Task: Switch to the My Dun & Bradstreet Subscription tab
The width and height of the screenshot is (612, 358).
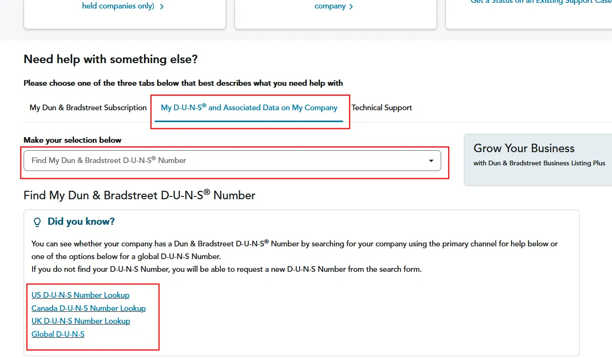Action: click(x=88, y=107)
